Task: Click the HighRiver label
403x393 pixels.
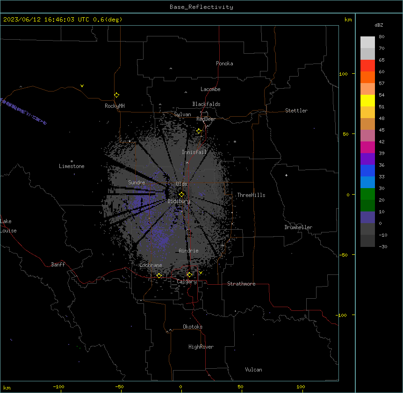Action: coord(201,347)
